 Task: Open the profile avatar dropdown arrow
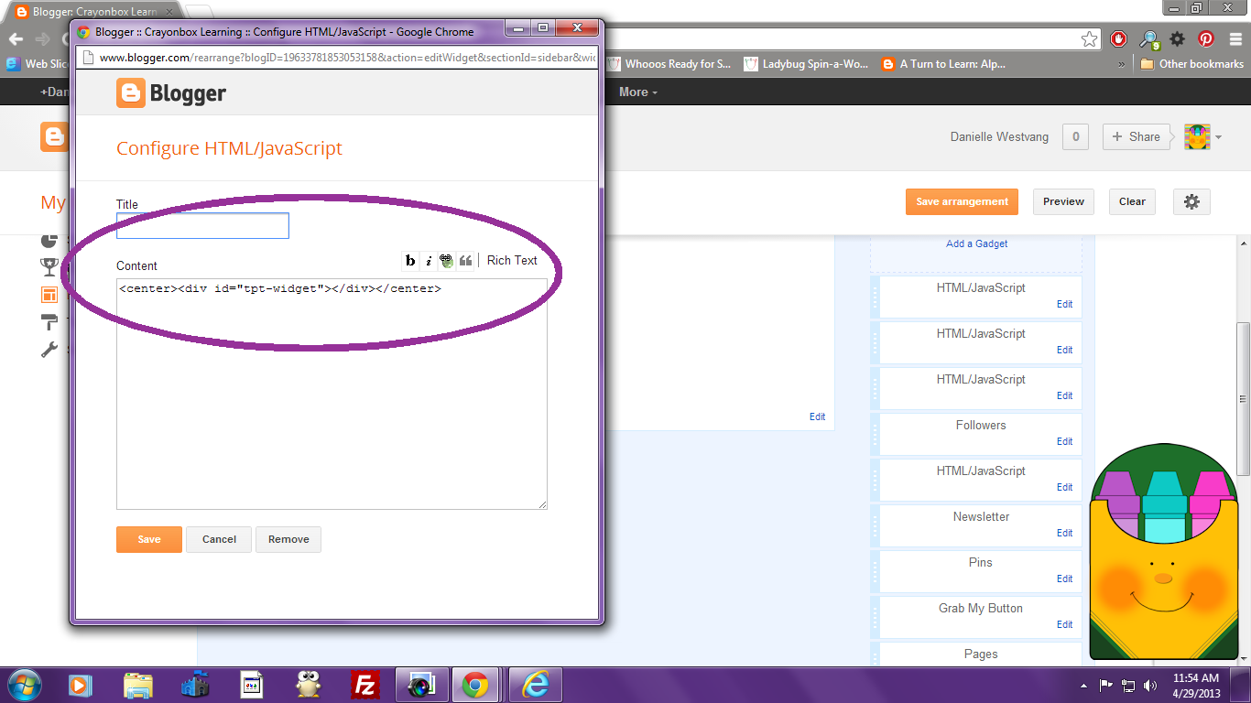click(1218, 136)
